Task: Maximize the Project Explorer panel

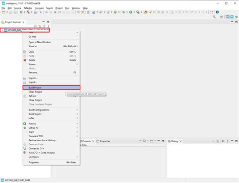Action: tap(48, 22)
